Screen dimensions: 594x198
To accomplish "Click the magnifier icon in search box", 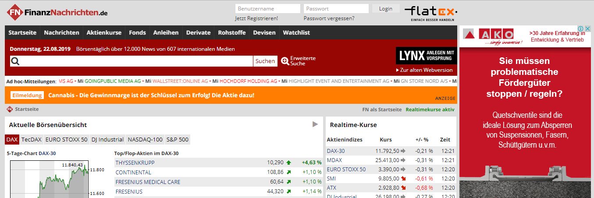I will click(x=15, y=61).
